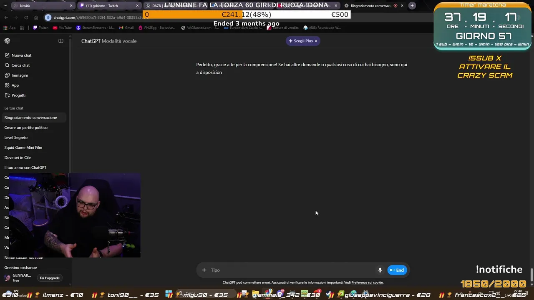This screenshot has width=534, height=300.
Task: Open the YouTube bookmark
Action: [62, 27]
